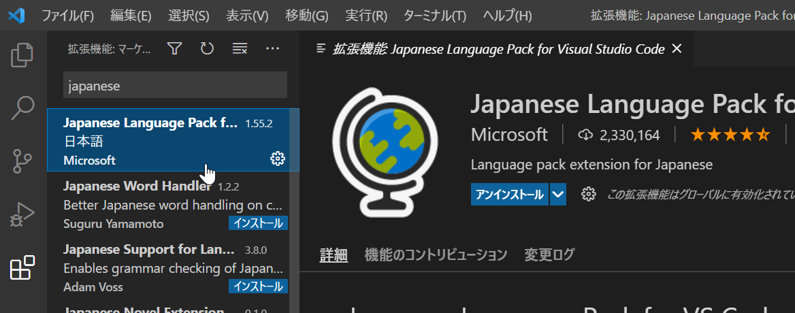Click the Adam Voss publisher text
The height and width of the screenshot is (313, 795).
(93, 287)
